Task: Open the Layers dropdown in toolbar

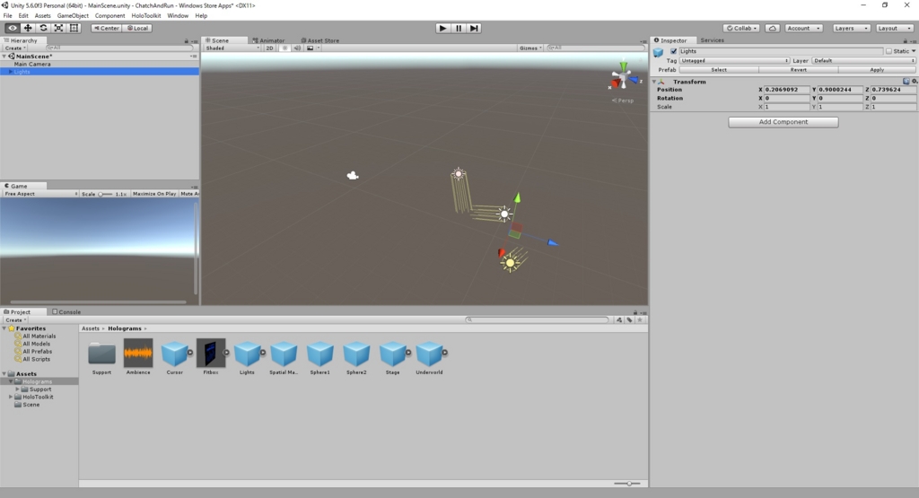Action: pos(851,28)
